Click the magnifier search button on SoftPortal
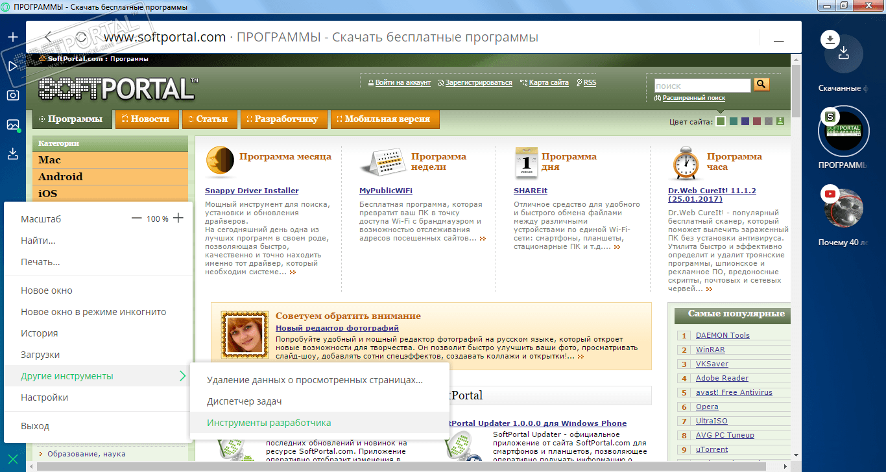 click(x=761, y=84)
